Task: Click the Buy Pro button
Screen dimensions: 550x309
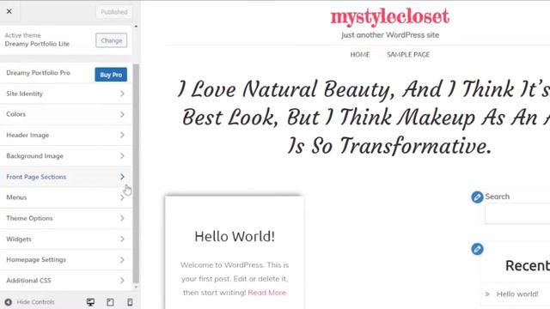Action: tap(111, 75)
